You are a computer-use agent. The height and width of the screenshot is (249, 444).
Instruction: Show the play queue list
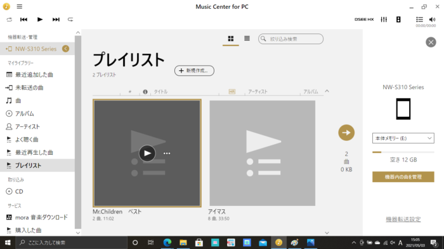tap(419, 20)
